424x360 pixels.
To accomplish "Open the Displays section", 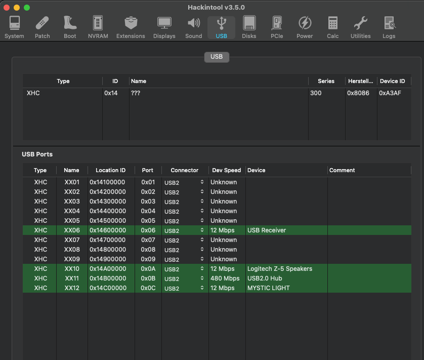I will [164, 27].
